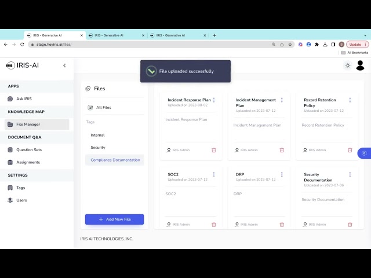This screenshot has height=278, width=371.
Task: Open options menu for Record Retention Policy
Action: [x=350, y=100]
